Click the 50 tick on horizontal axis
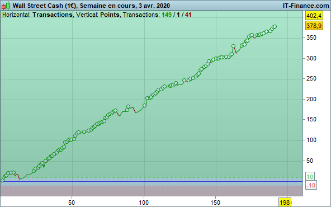 [x=72, y=203]
